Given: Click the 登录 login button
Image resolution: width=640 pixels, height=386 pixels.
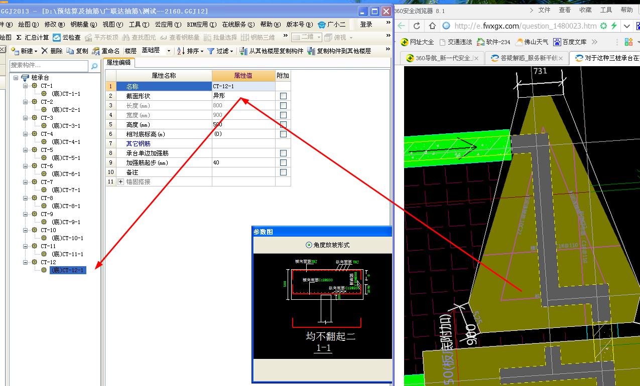Looking at the screenshot, I should 366,24.
